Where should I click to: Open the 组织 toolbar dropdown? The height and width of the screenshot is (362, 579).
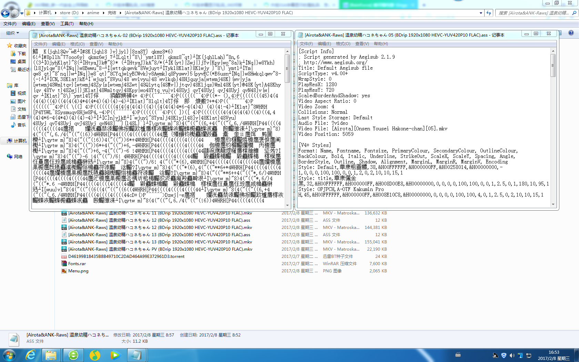click(13, 33)
